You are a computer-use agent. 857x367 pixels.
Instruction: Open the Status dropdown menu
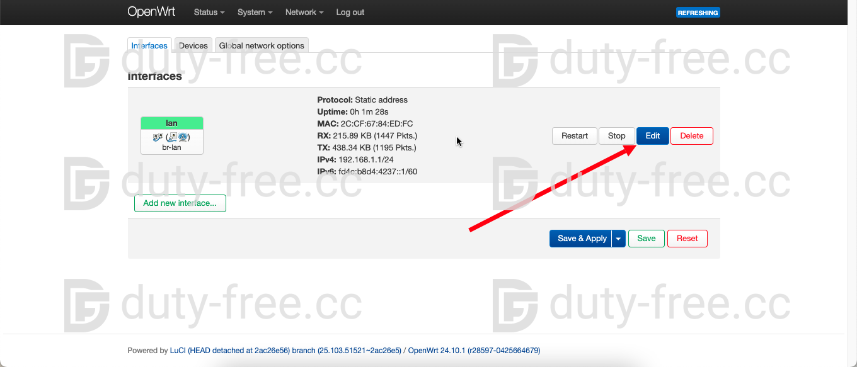tap(209, 12)
